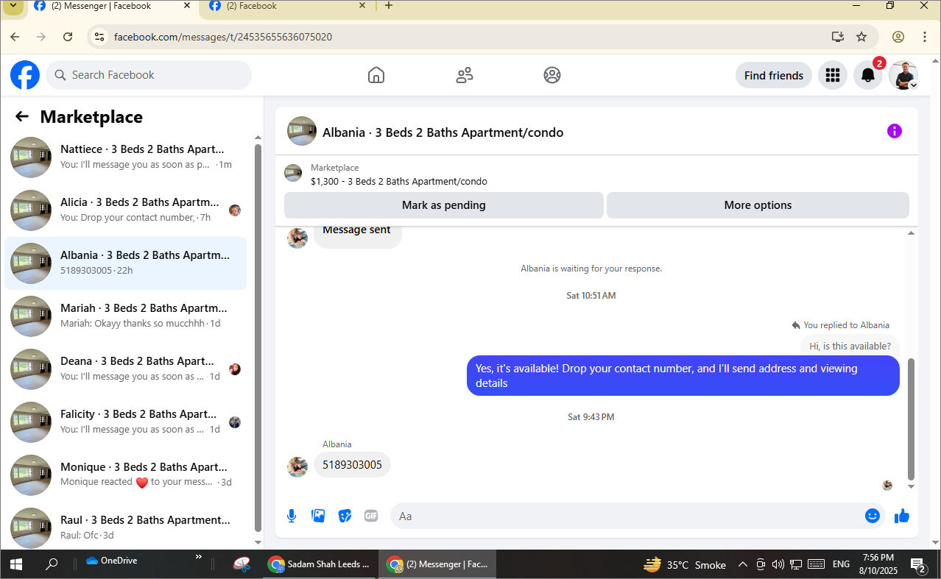Go to the Home feed icon

[x=376, y=75]
